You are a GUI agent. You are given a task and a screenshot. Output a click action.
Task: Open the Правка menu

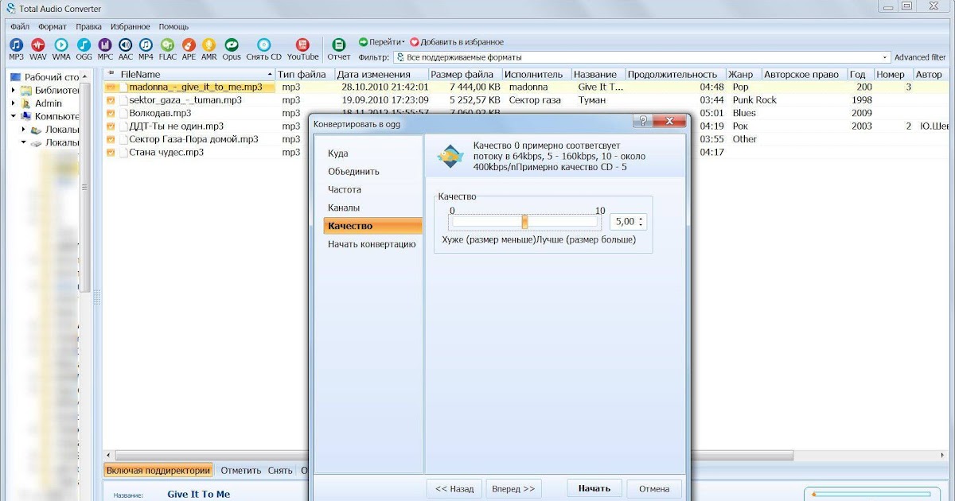pos(89,26)
